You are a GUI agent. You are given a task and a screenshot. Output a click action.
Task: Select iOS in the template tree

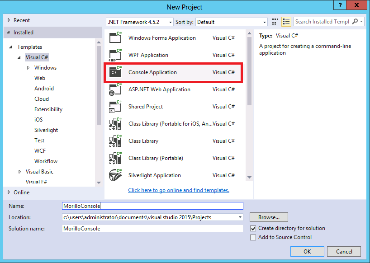point(38,119)
